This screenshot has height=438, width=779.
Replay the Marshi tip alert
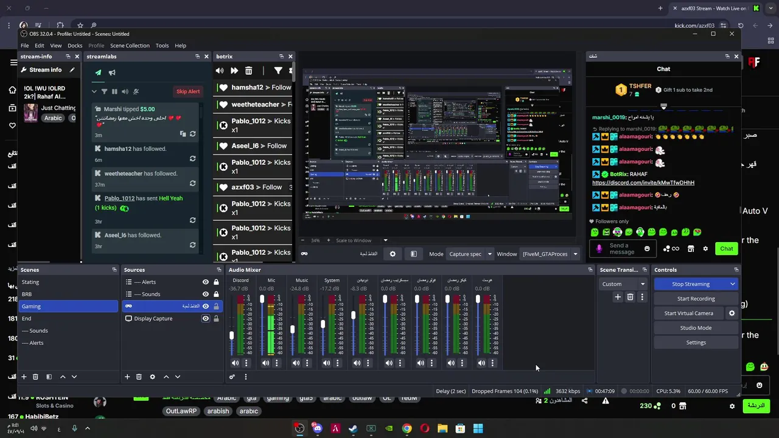click(192, 134)
